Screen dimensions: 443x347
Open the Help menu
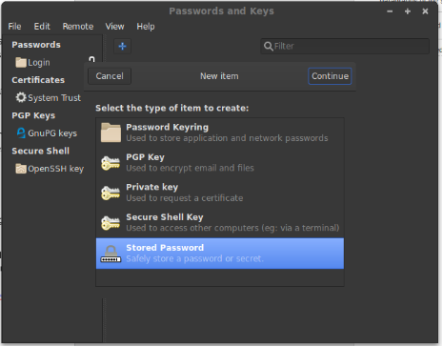[146, 27]
